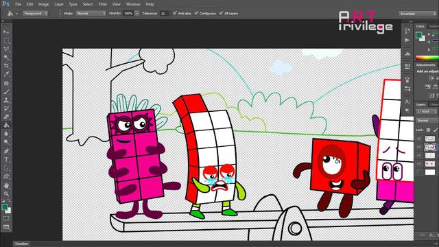This screenshot has width=439, height=247.
Task: Select the Custom Shape tool
Action: tap(6, 177)
